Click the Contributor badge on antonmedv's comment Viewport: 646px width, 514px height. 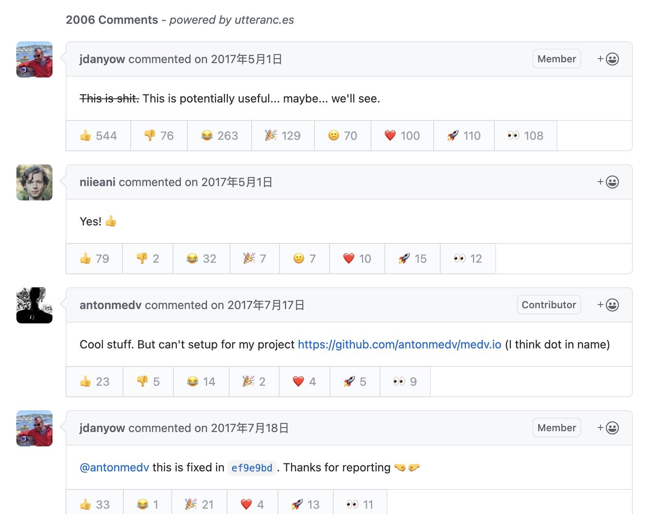click(x=548, y=305)
